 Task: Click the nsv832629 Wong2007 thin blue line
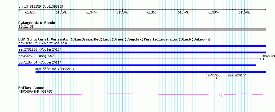tap(140, 59)
